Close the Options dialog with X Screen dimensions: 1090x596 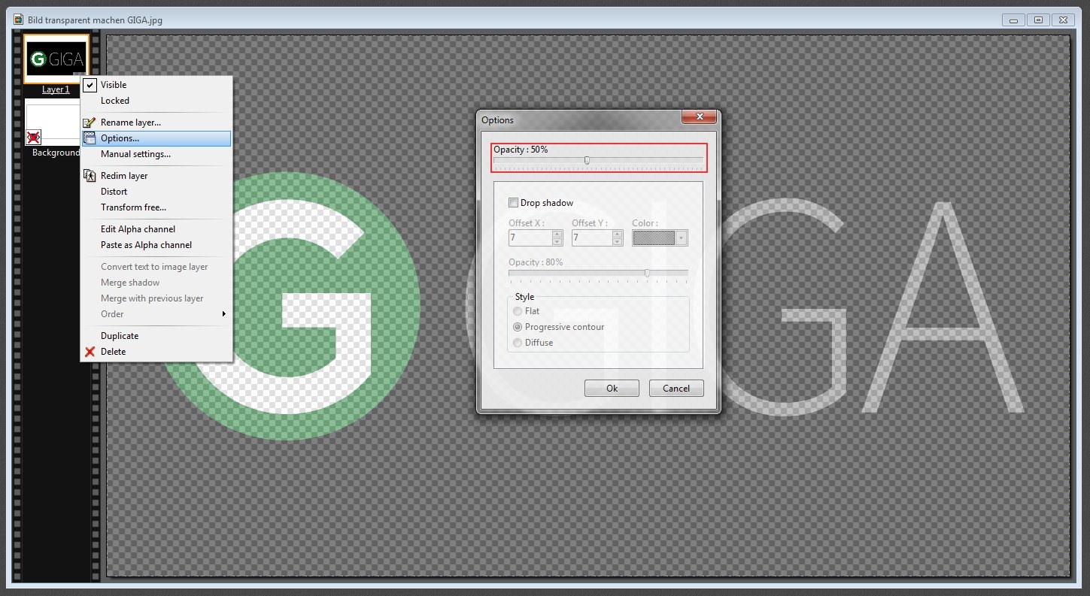(698, 117)
